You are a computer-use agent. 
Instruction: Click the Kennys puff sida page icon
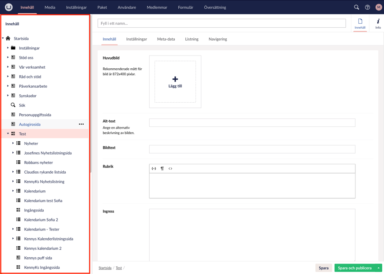point(18,258)
